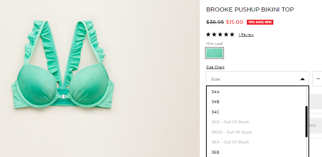This screenshot has width=322, height=157.
Task: Click the 34D - Out Of Stock entry
Action: coord(256,122)
